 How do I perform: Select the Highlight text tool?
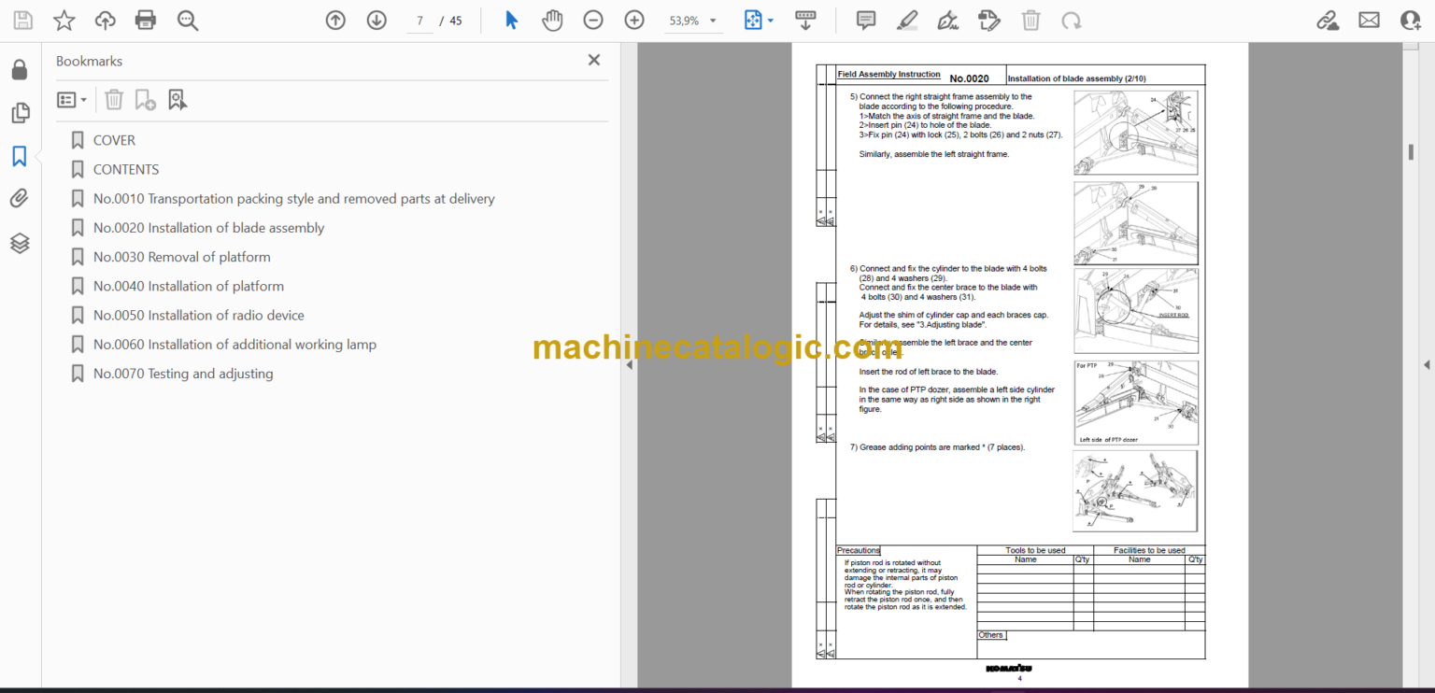(x=906, y=20)
